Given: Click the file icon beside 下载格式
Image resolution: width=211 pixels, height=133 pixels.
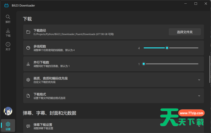Looking at the screenshot, I should pyautogui.click(x=28, y=96).
